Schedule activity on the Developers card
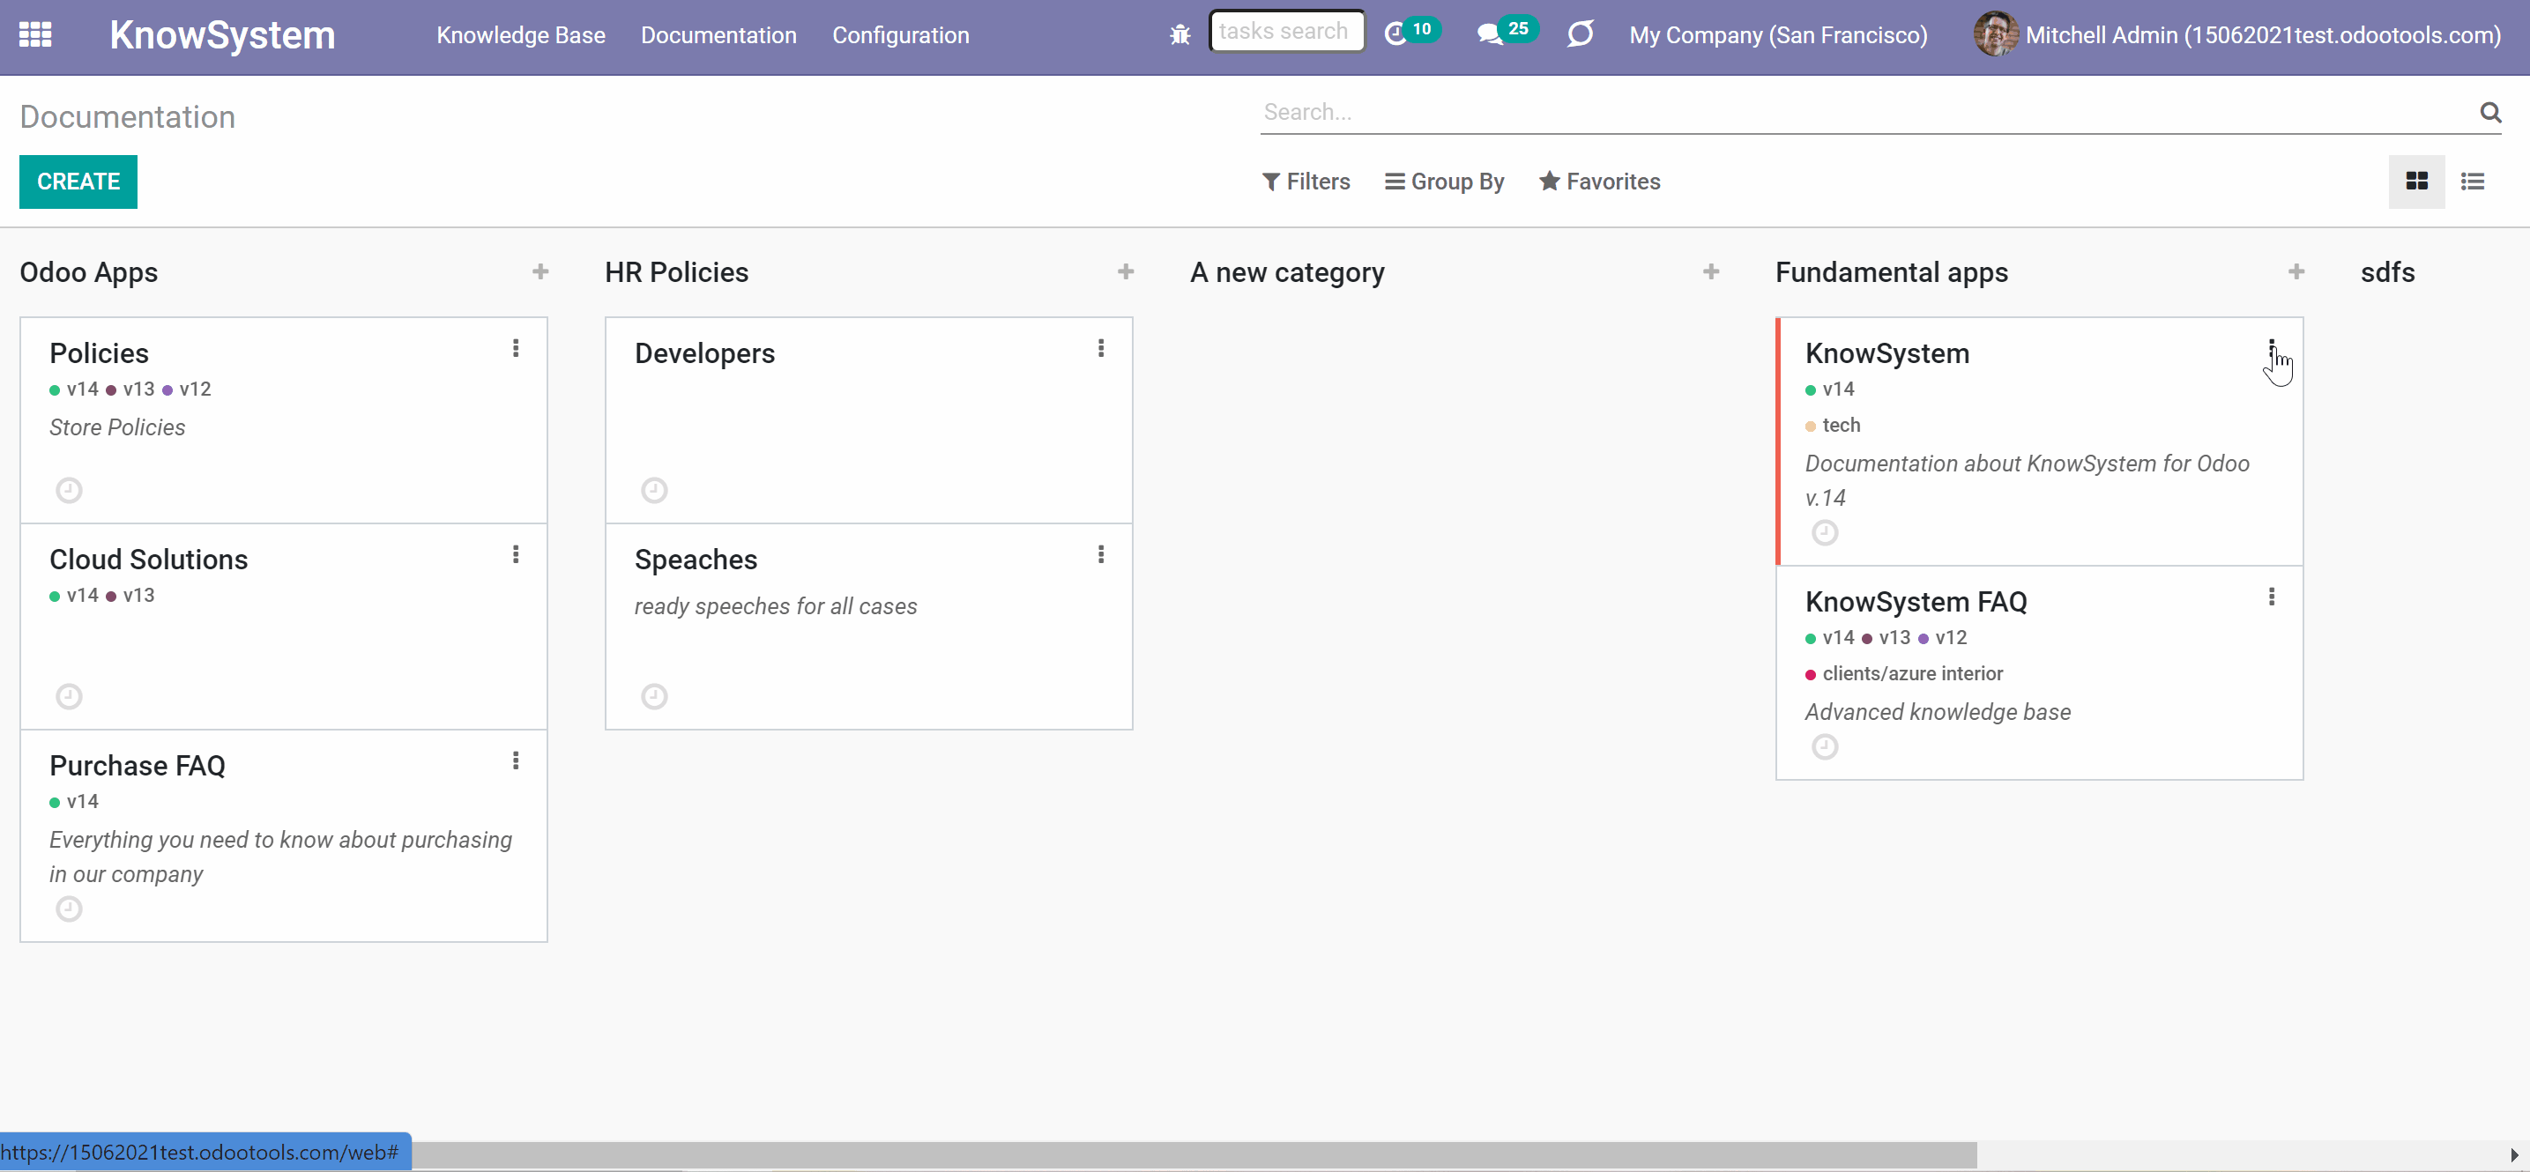Screen dimensions: 2530x1172 [x=654, y=490]
